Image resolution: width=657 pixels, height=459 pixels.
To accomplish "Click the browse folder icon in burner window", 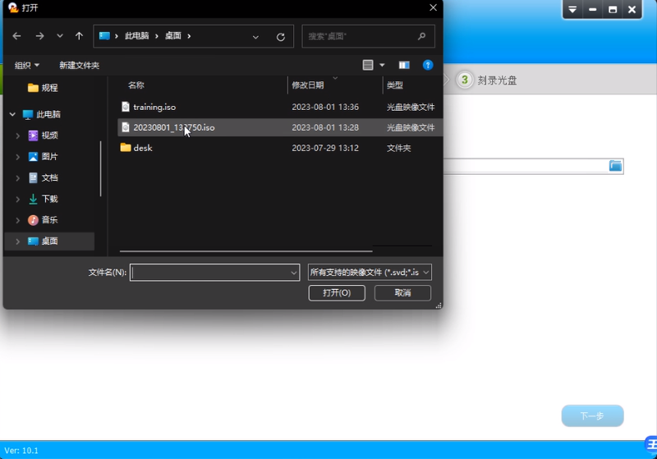I will click(x=615, y=166).
